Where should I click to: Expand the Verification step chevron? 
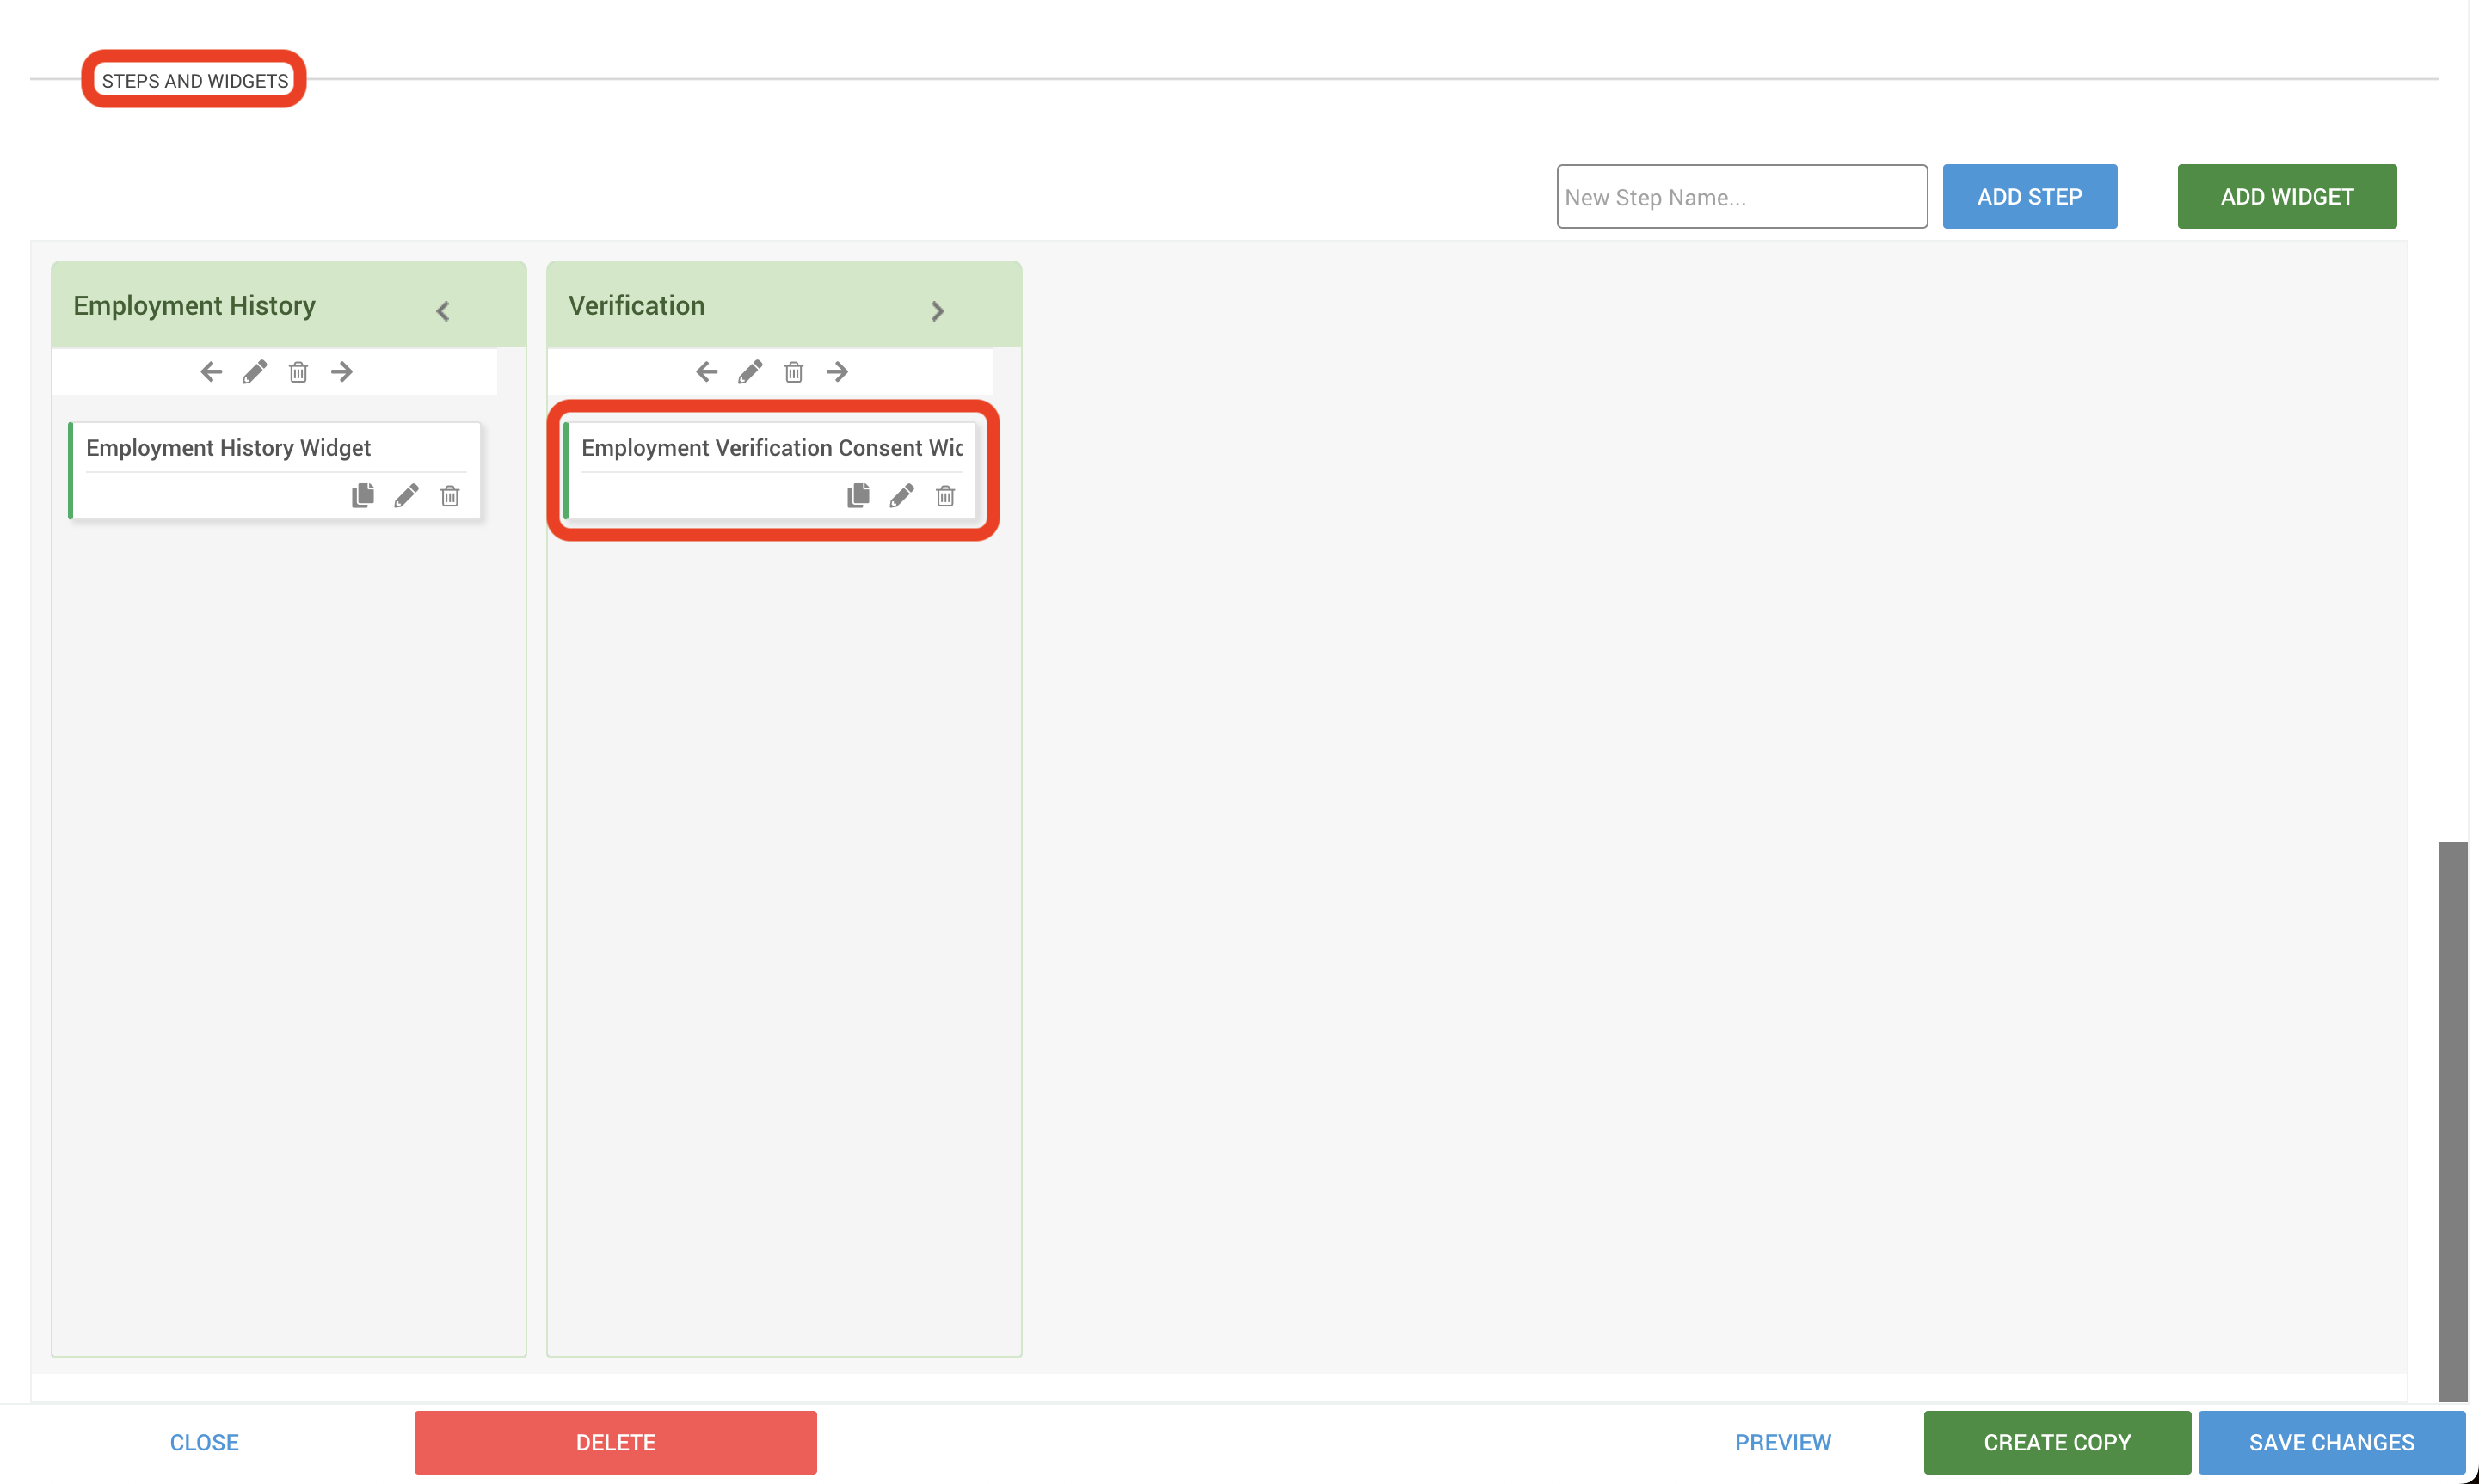click(x=938, y=311)
